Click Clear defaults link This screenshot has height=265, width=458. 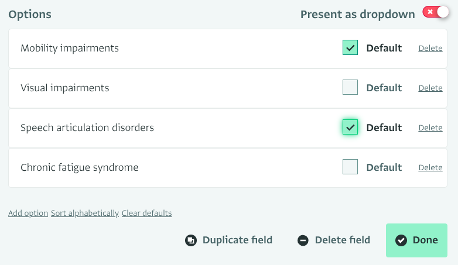(146, 213)
